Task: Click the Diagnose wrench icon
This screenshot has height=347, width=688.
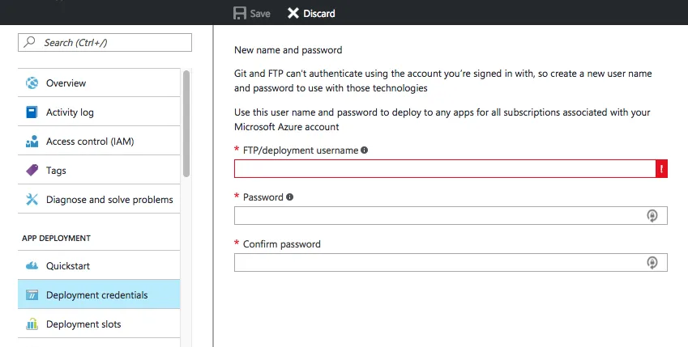Action: pos(32,200)
